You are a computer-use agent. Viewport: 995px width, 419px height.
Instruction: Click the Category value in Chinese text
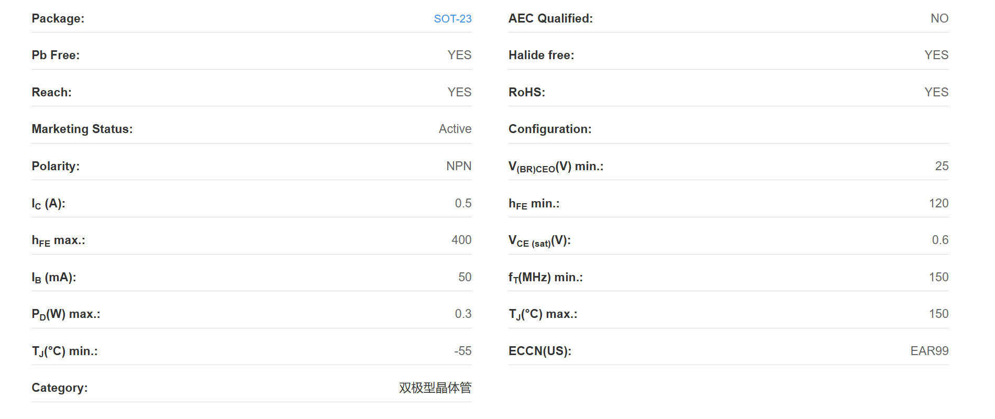435,388
